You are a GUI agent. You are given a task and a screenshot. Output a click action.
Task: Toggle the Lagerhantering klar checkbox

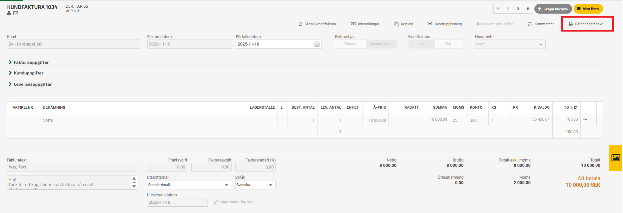216,202
